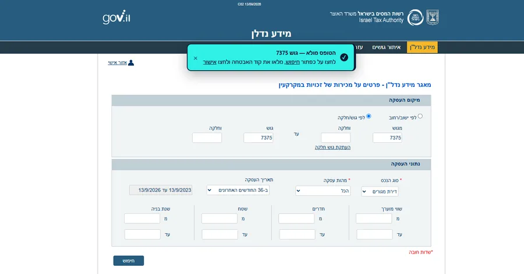
Task: Click the Israel Tax Authority round logo
Action: click(x=415, y=17)
